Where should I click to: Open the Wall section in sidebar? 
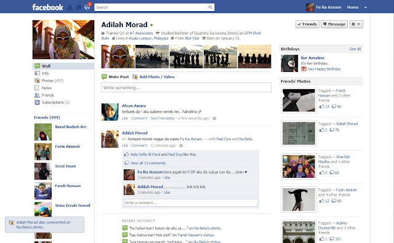63,66
